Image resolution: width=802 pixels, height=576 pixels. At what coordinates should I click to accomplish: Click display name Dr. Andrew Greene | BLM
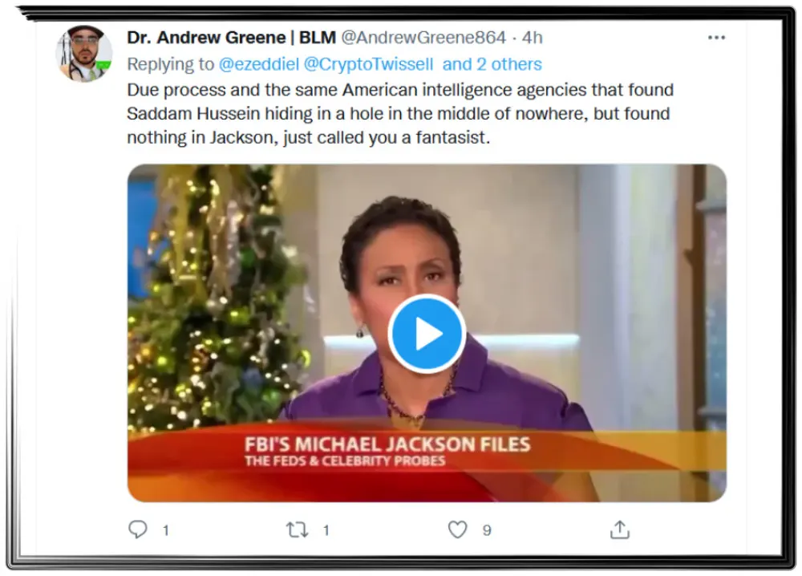231,38
